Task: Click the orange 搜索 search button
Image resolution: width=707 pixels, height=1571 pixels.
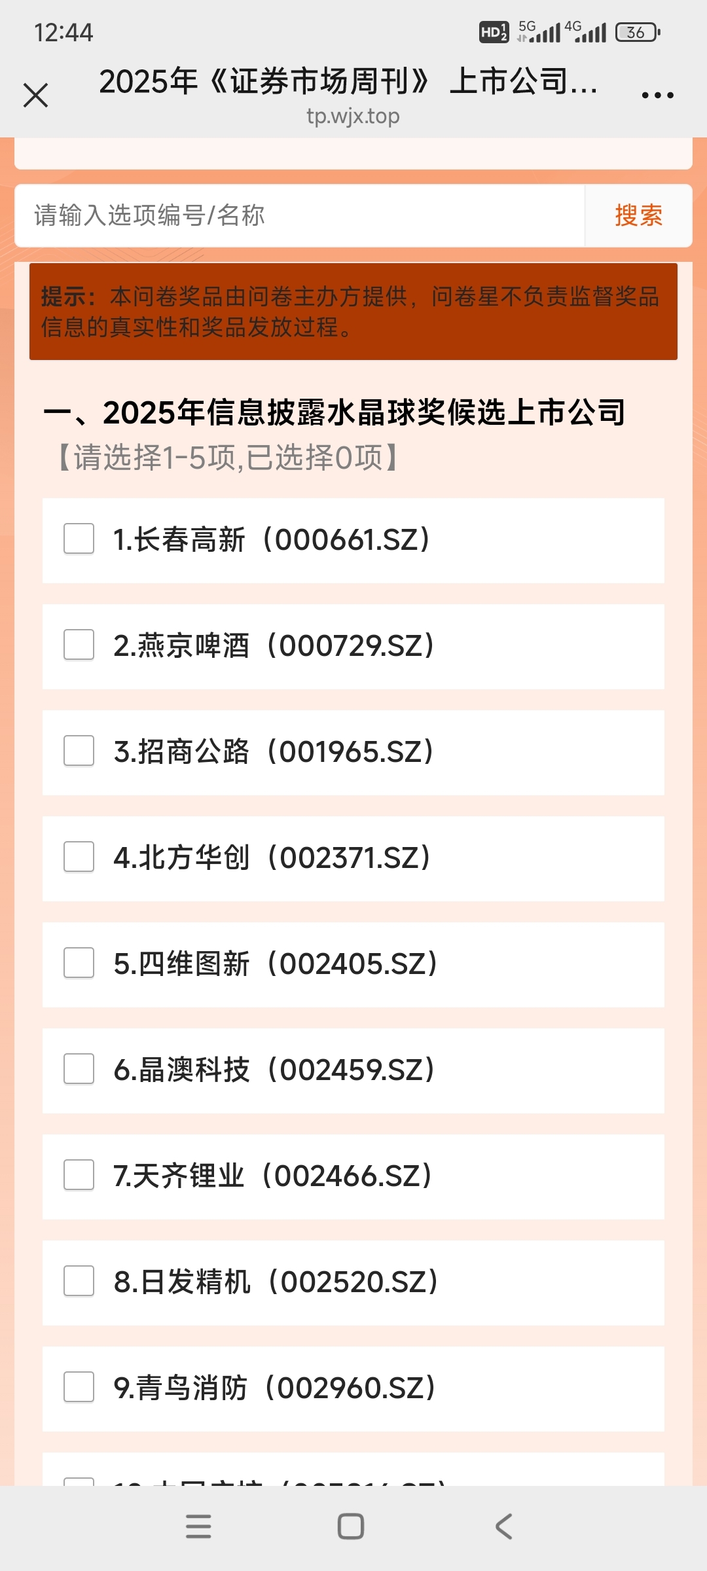Action: pos(638,215)
